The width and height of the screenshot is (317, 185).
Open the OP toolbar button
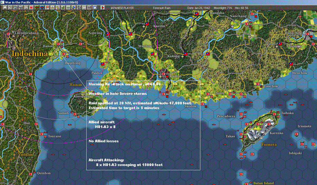(x=84, y=8)
